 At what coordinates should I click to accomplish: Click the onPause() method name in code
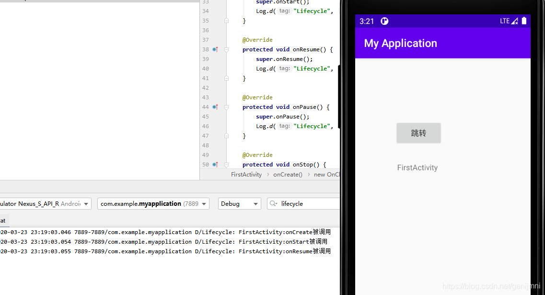pyautogui.click(x=308, y=107)
